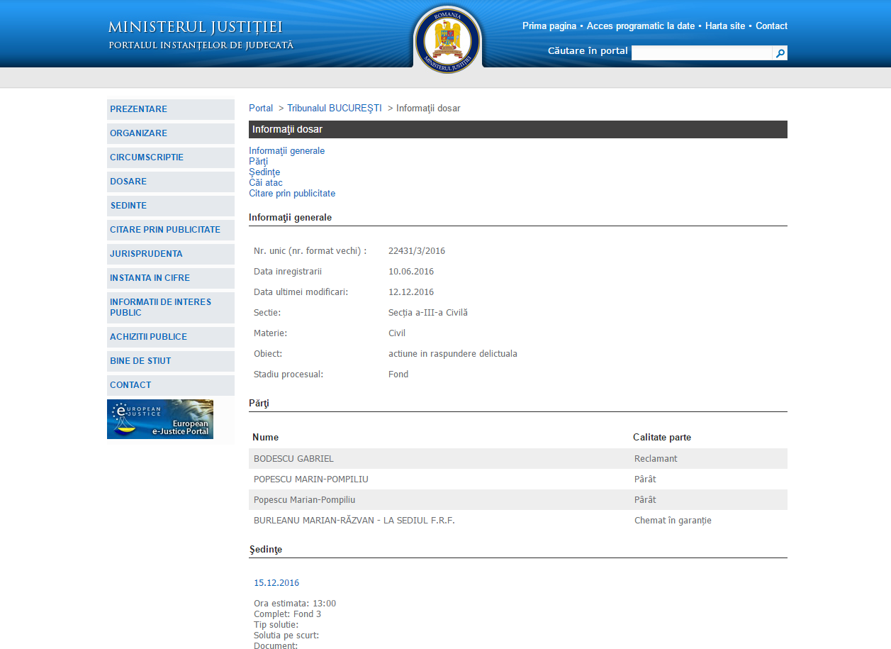
Task: Click the portal search input field
Action: click(701, 53)
